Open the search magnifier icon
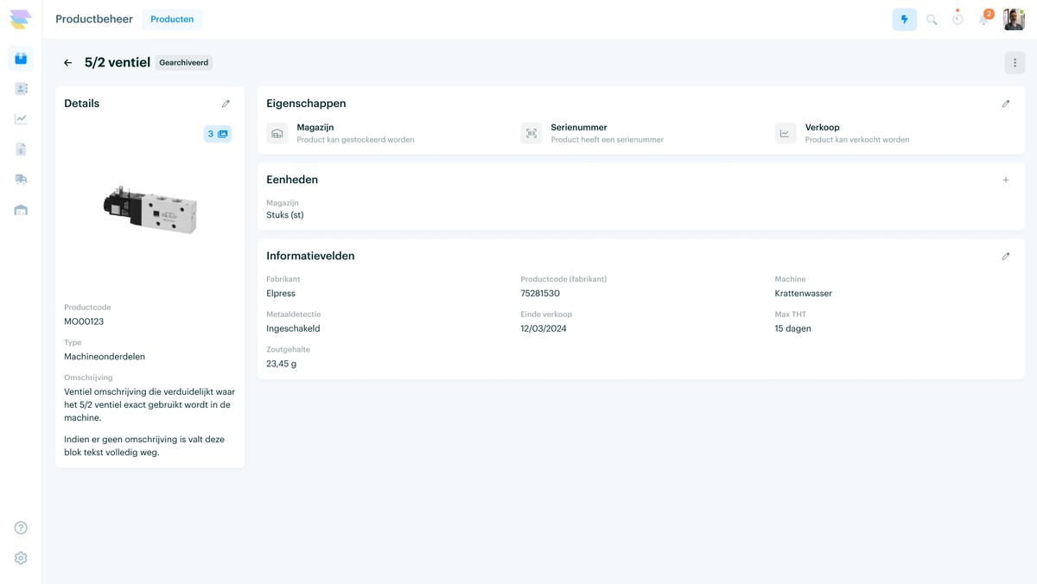This screenshot has width=1037, height=584. 932,19
